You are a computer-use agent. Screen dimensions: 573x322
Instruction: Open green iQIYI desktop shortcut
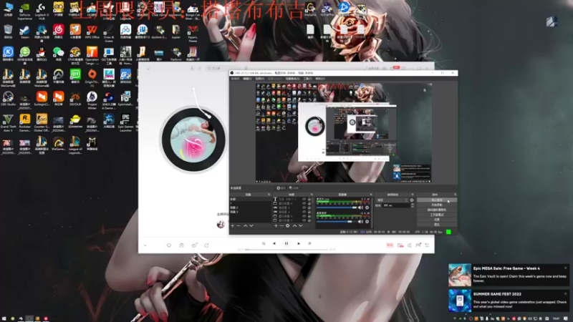click(x=75, y=76)
